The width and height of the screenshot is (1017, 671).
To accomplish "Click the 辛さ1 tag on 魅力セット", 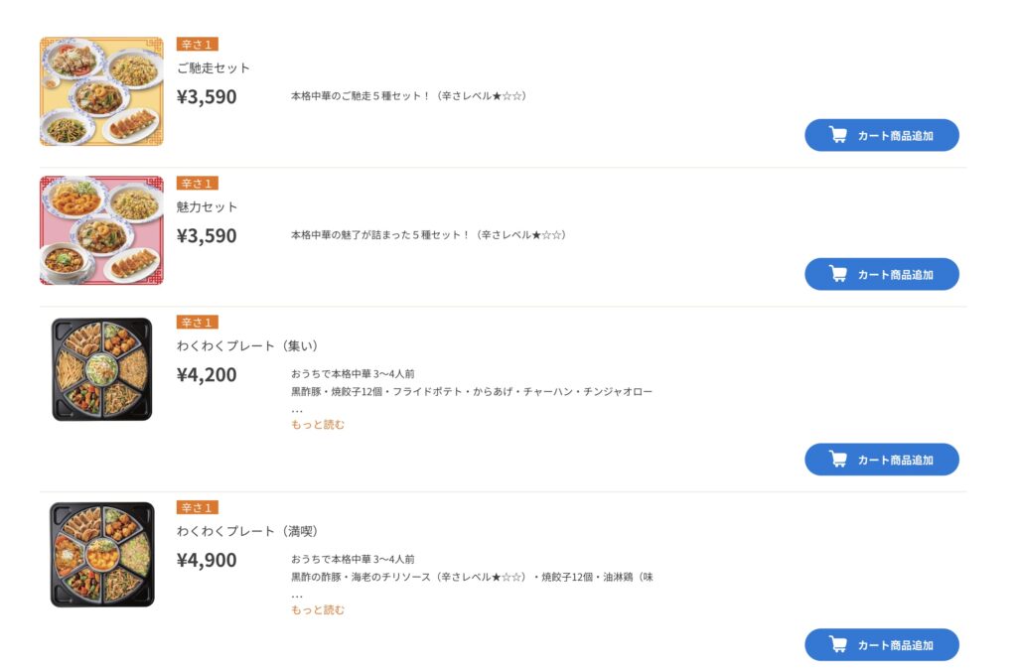I will point(197,184).
